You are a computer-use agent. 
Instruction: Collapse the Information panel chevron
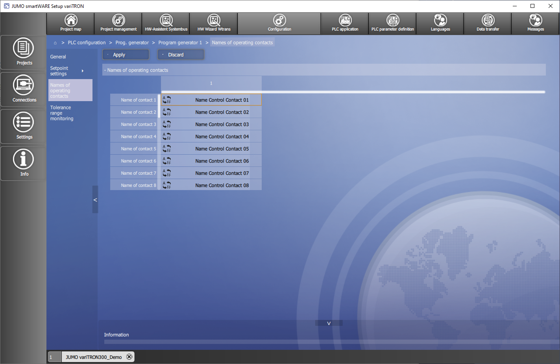[x=329, y=323]
